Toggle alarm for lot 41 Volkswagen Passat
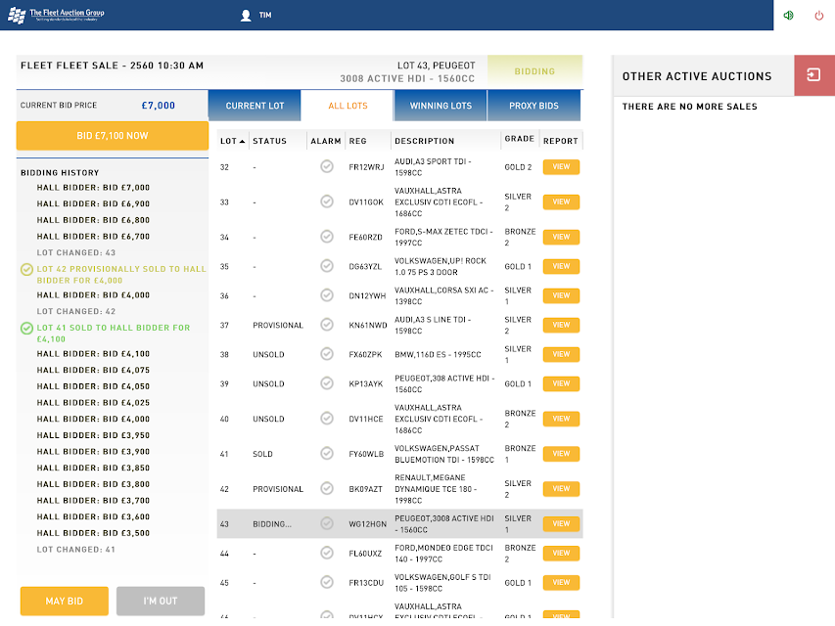The width and height of the screenshot is (835, 626). coord(327,454)
